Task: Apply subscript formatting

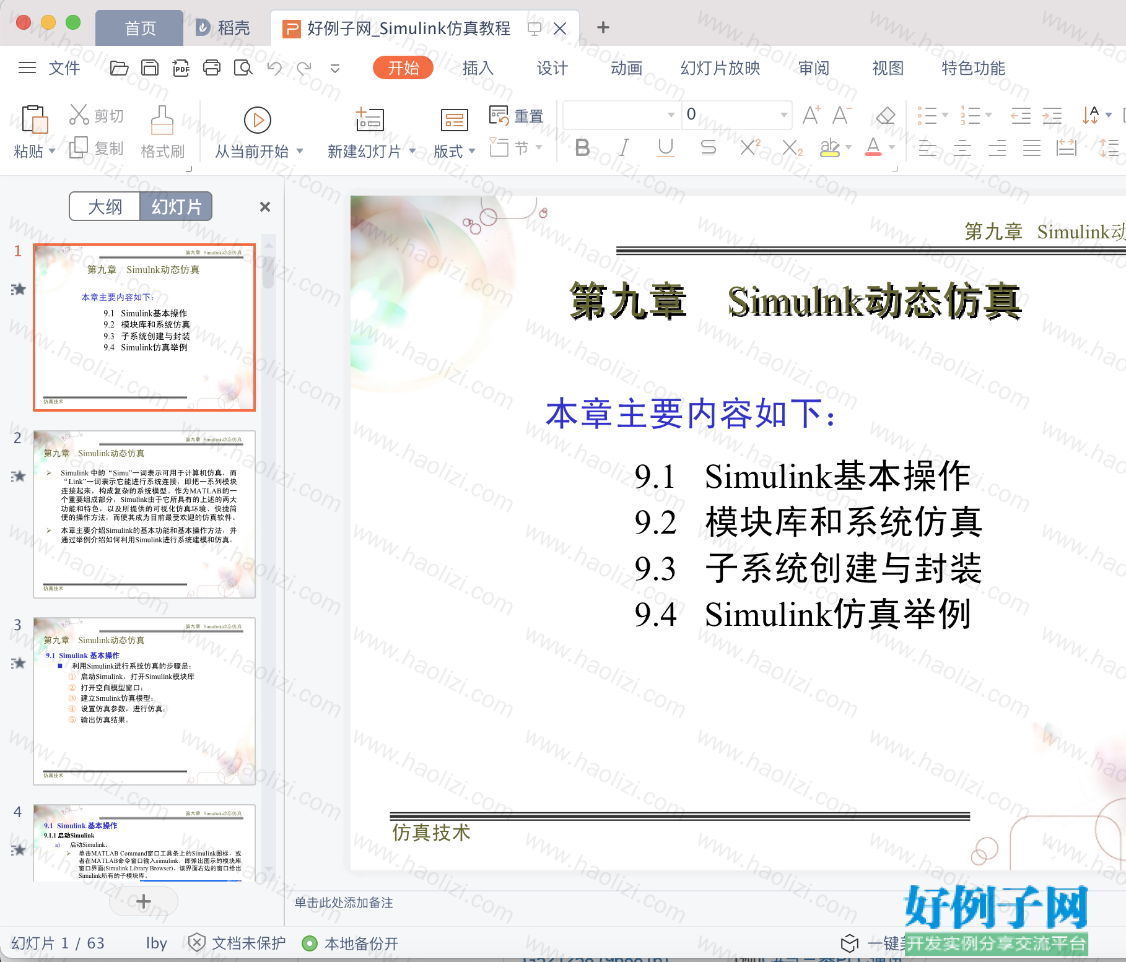Action: 792,147
